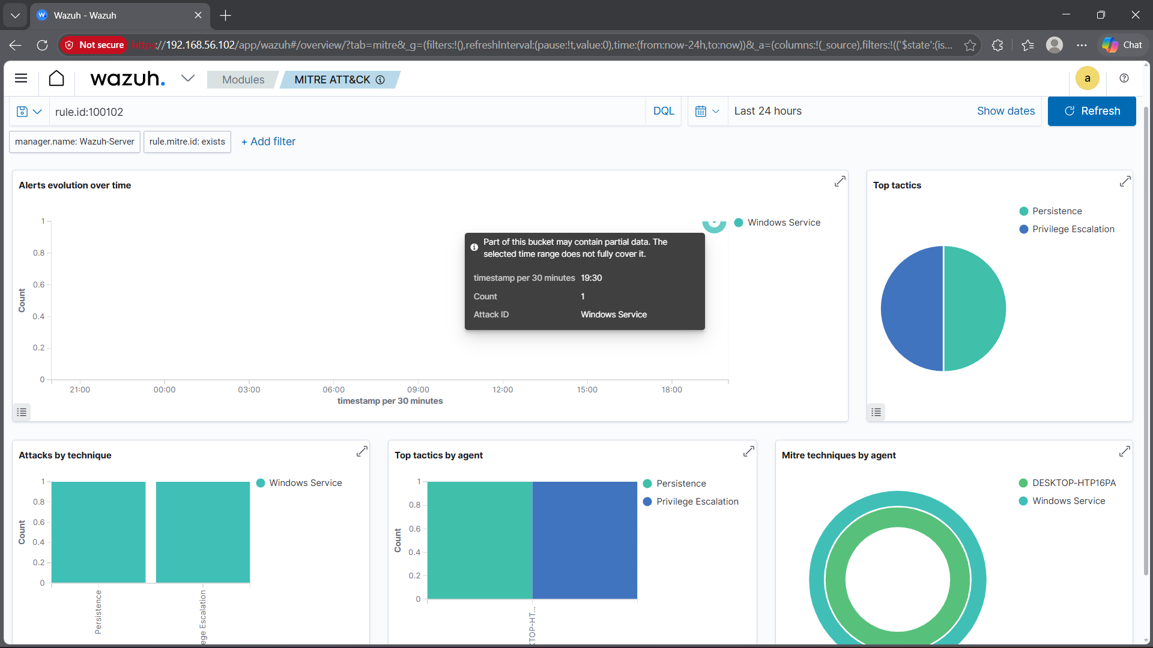
Task: Show MITRE ATT&CK module info icon
Action: tap(380, 80)
